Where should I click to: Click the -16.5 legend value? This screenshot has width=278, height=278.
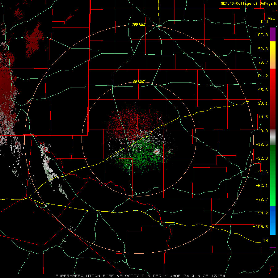[x=262, y=145]
